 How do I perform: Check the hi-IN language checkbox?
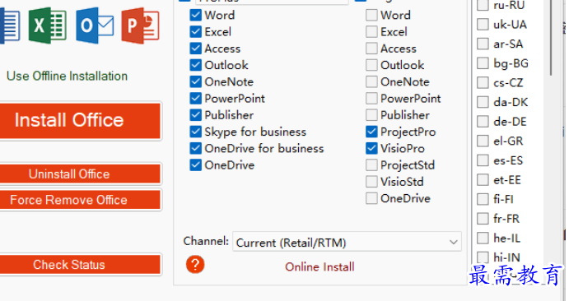(x=483, y=257)
